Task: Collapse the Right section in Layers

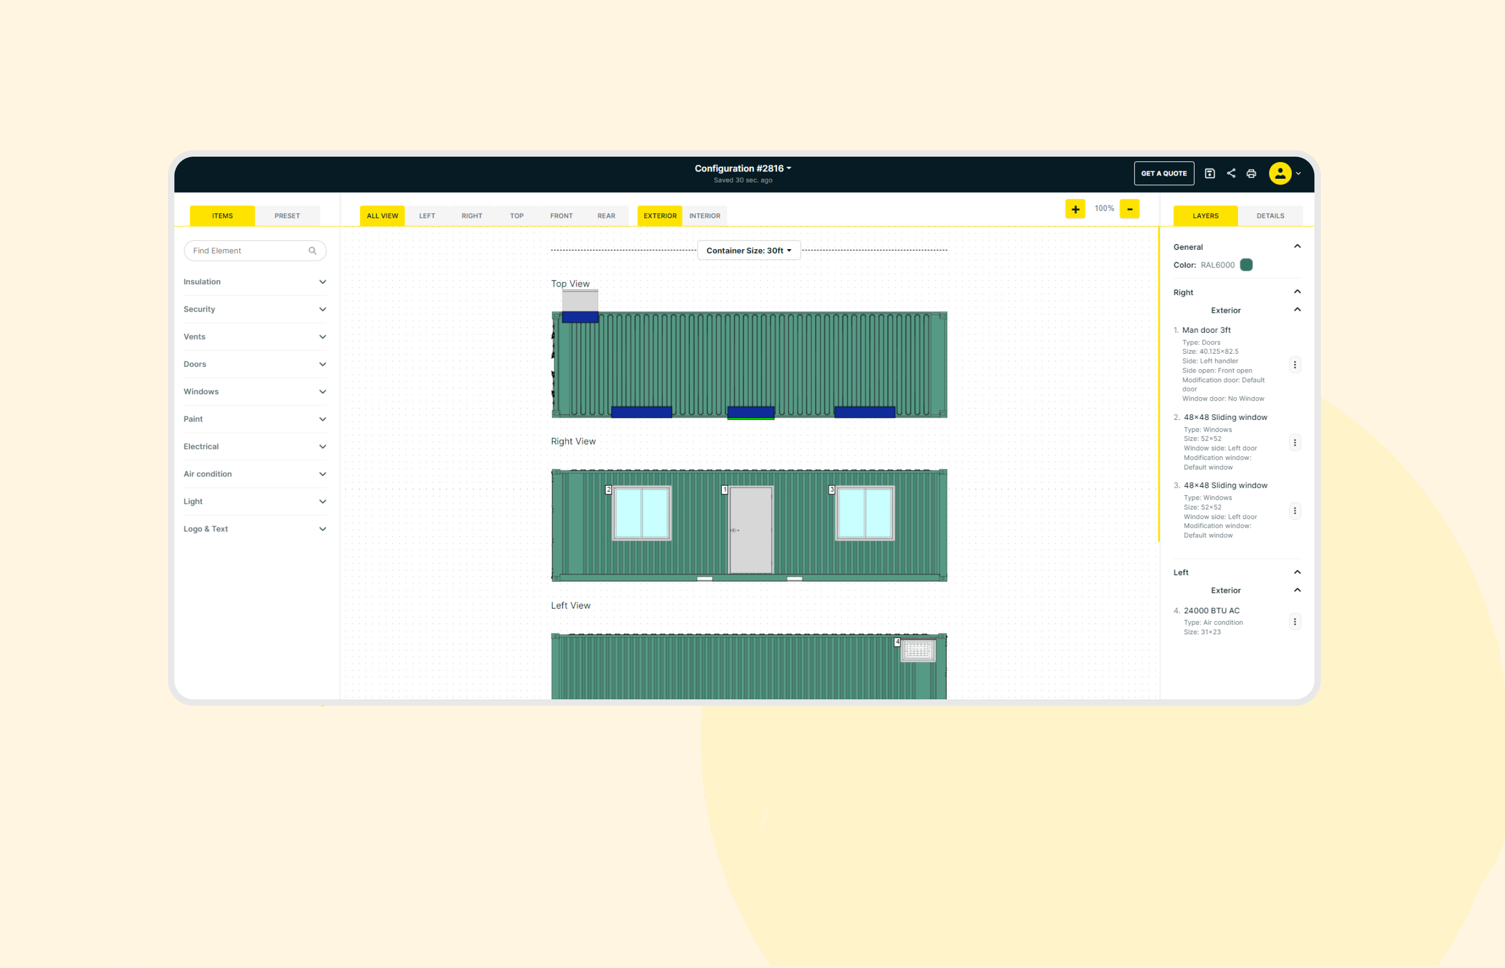Action: point(1297,292)
